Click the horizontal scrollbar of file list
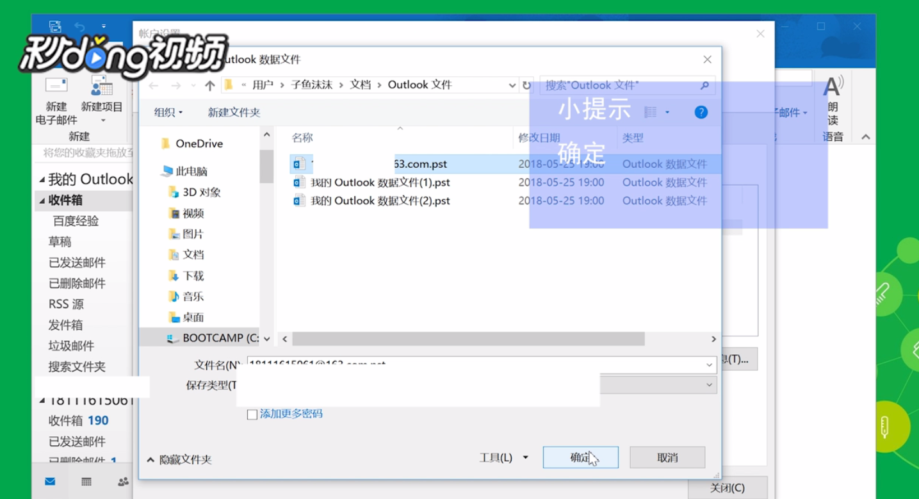Image resolution: width=919 pixels, height=499 pixels. click(468, 338)
